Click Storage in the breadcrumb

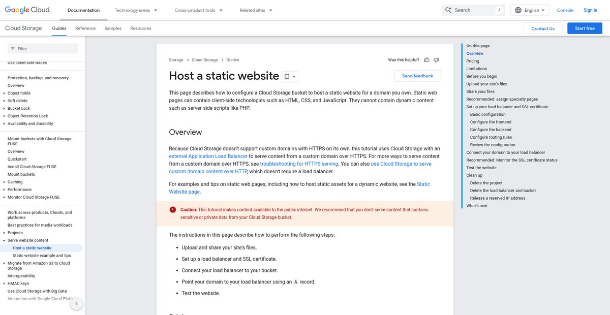(x=176, y=60)
